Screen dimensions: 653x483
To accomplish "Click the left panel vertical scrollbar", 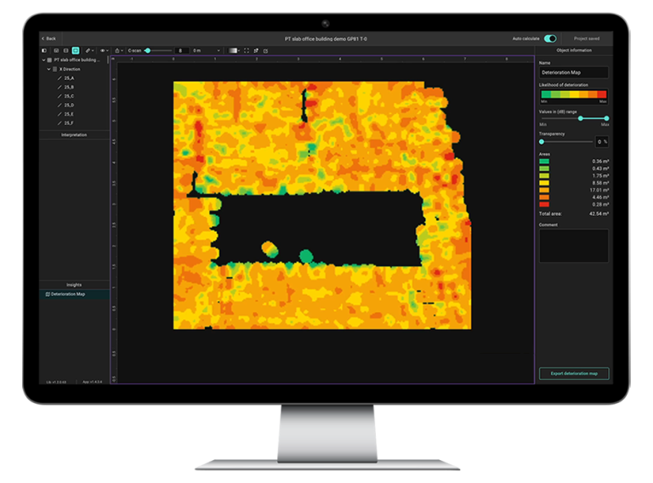I will point(108,60).
